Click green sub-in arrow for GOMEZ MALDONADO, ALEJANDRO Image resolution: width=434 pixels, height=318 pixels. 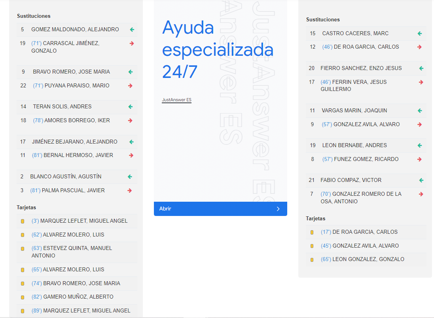[132, 30]
